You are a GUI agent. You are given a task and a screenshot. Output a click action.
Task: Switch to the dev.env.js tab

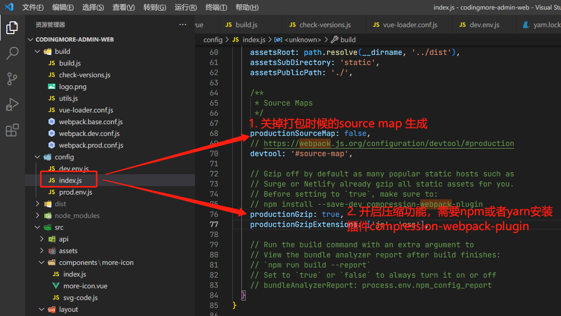point(484,25)
